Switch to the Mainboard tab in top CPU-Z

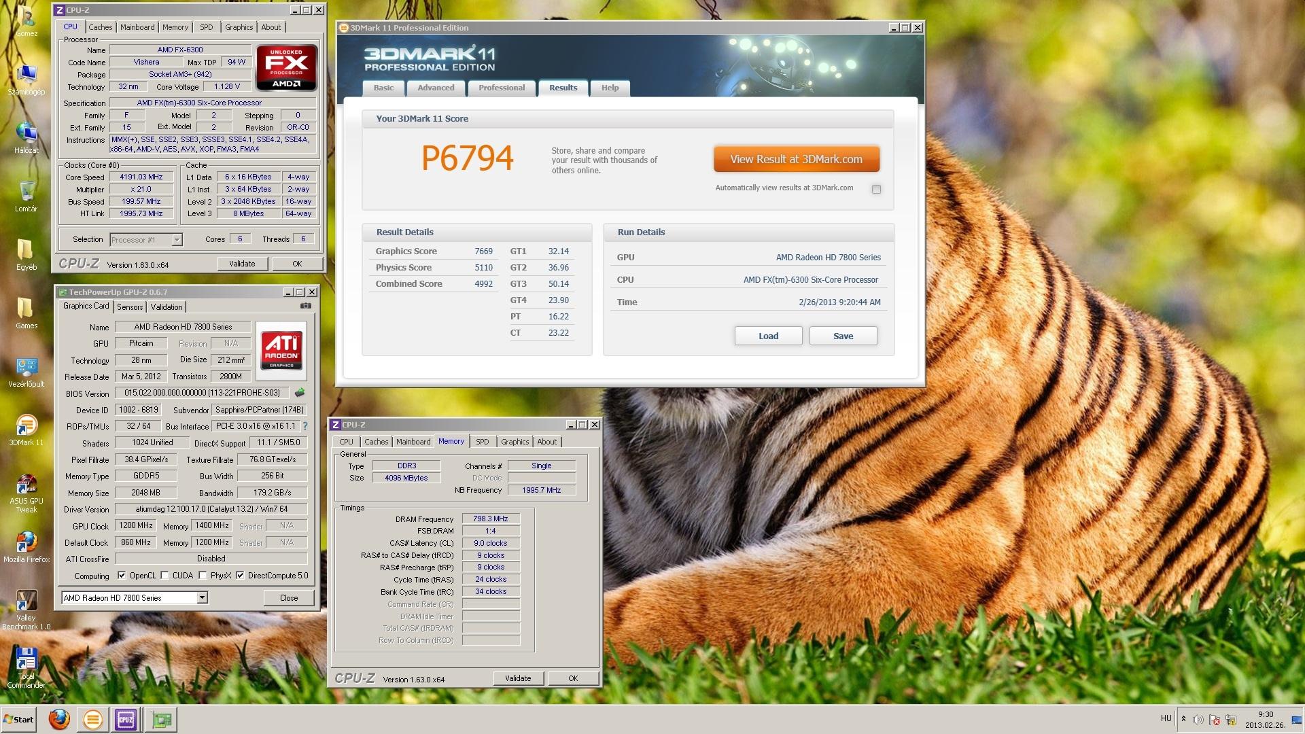click(x=137, y=27)
